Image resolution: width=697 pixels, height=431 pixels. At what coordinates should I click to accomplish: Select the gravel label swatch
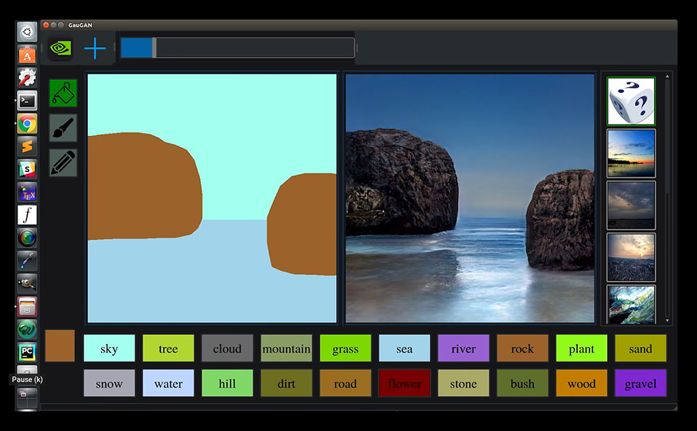pyautogui.click(x=641, y=384)
